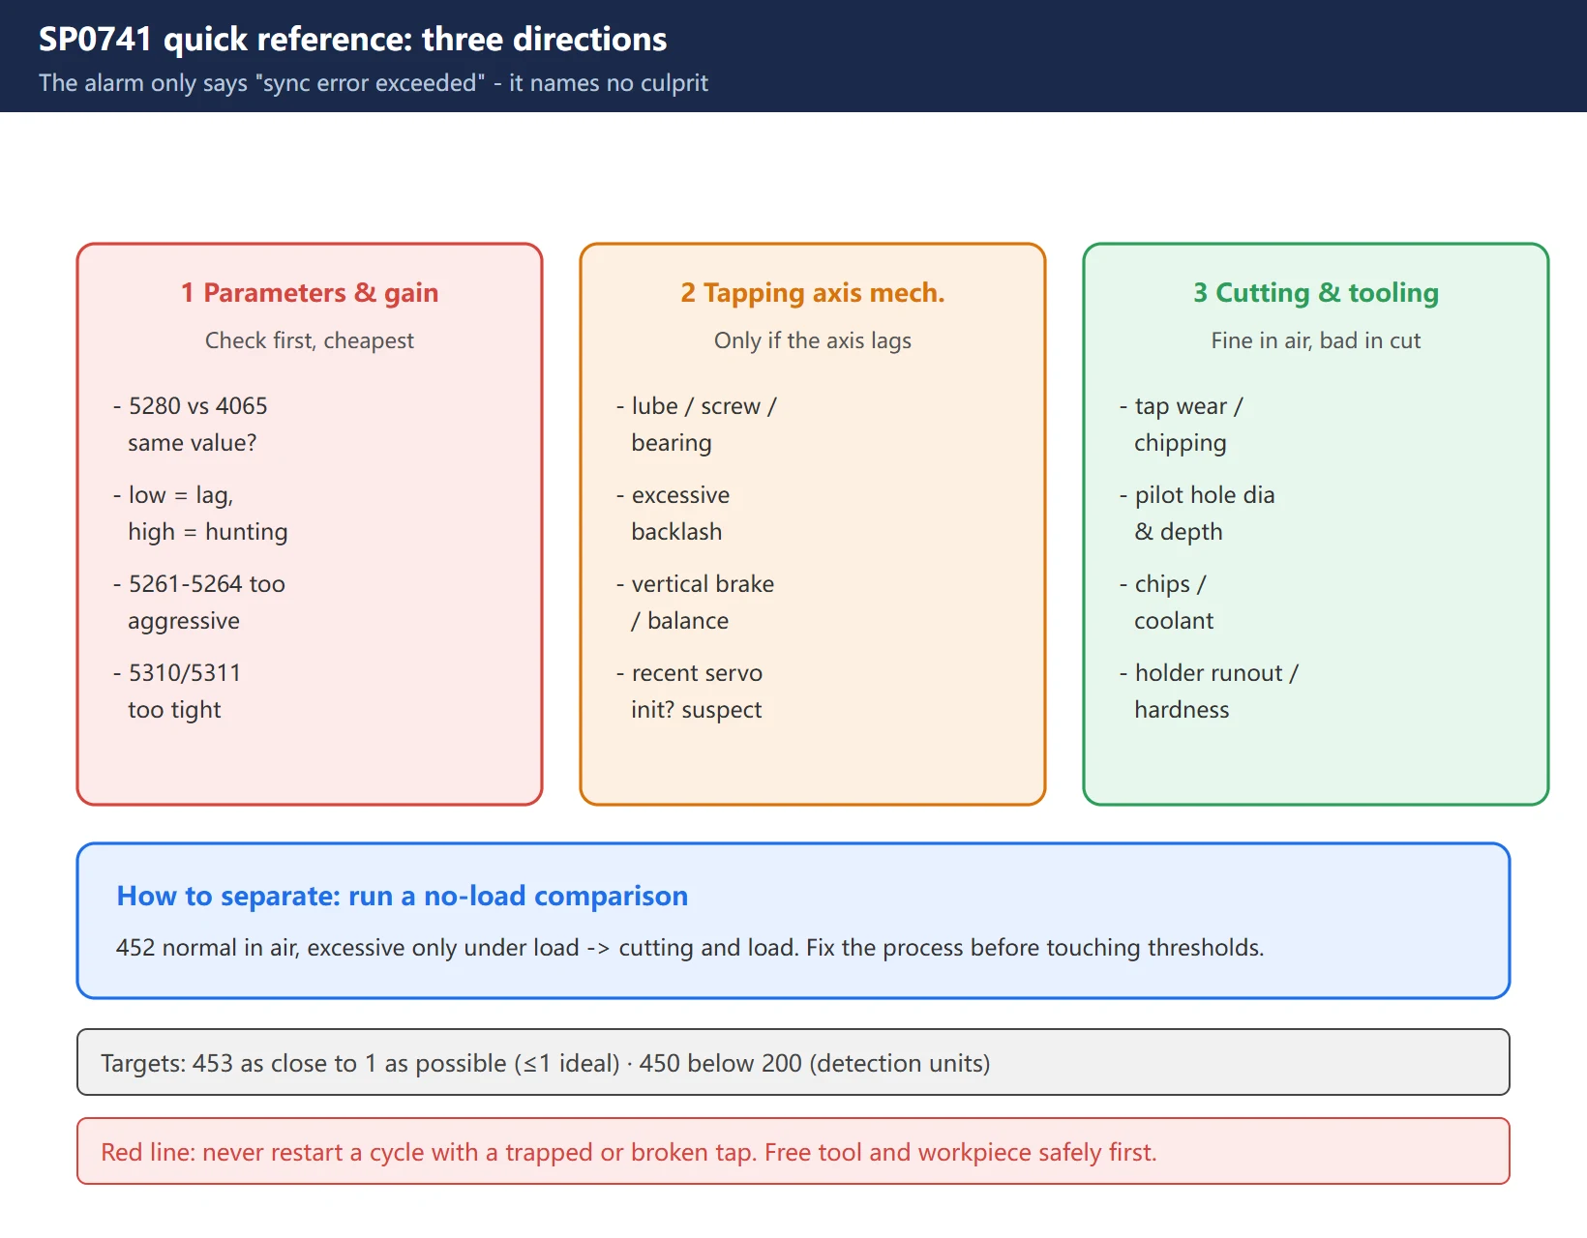
Task: Select the '5310/5311 too tight' item
Action: point(177,692)
